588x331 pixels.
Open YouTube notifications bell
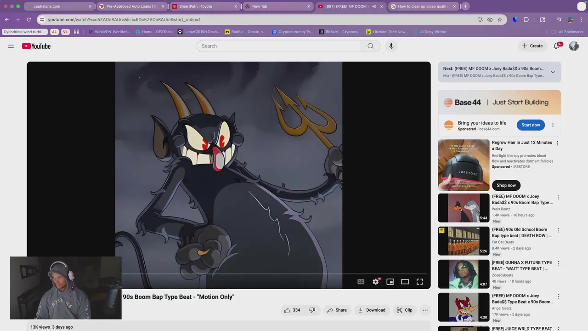coord(556,46)
